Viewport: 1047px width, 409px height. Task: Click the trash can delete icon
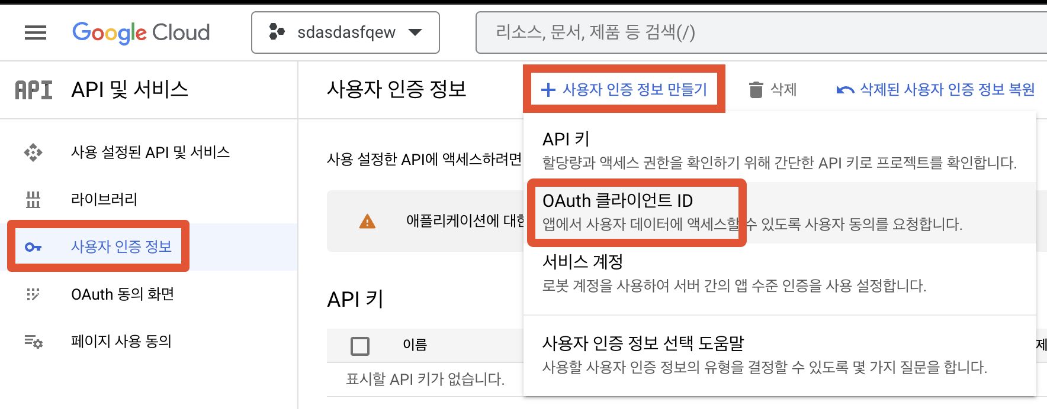(756, 90)
